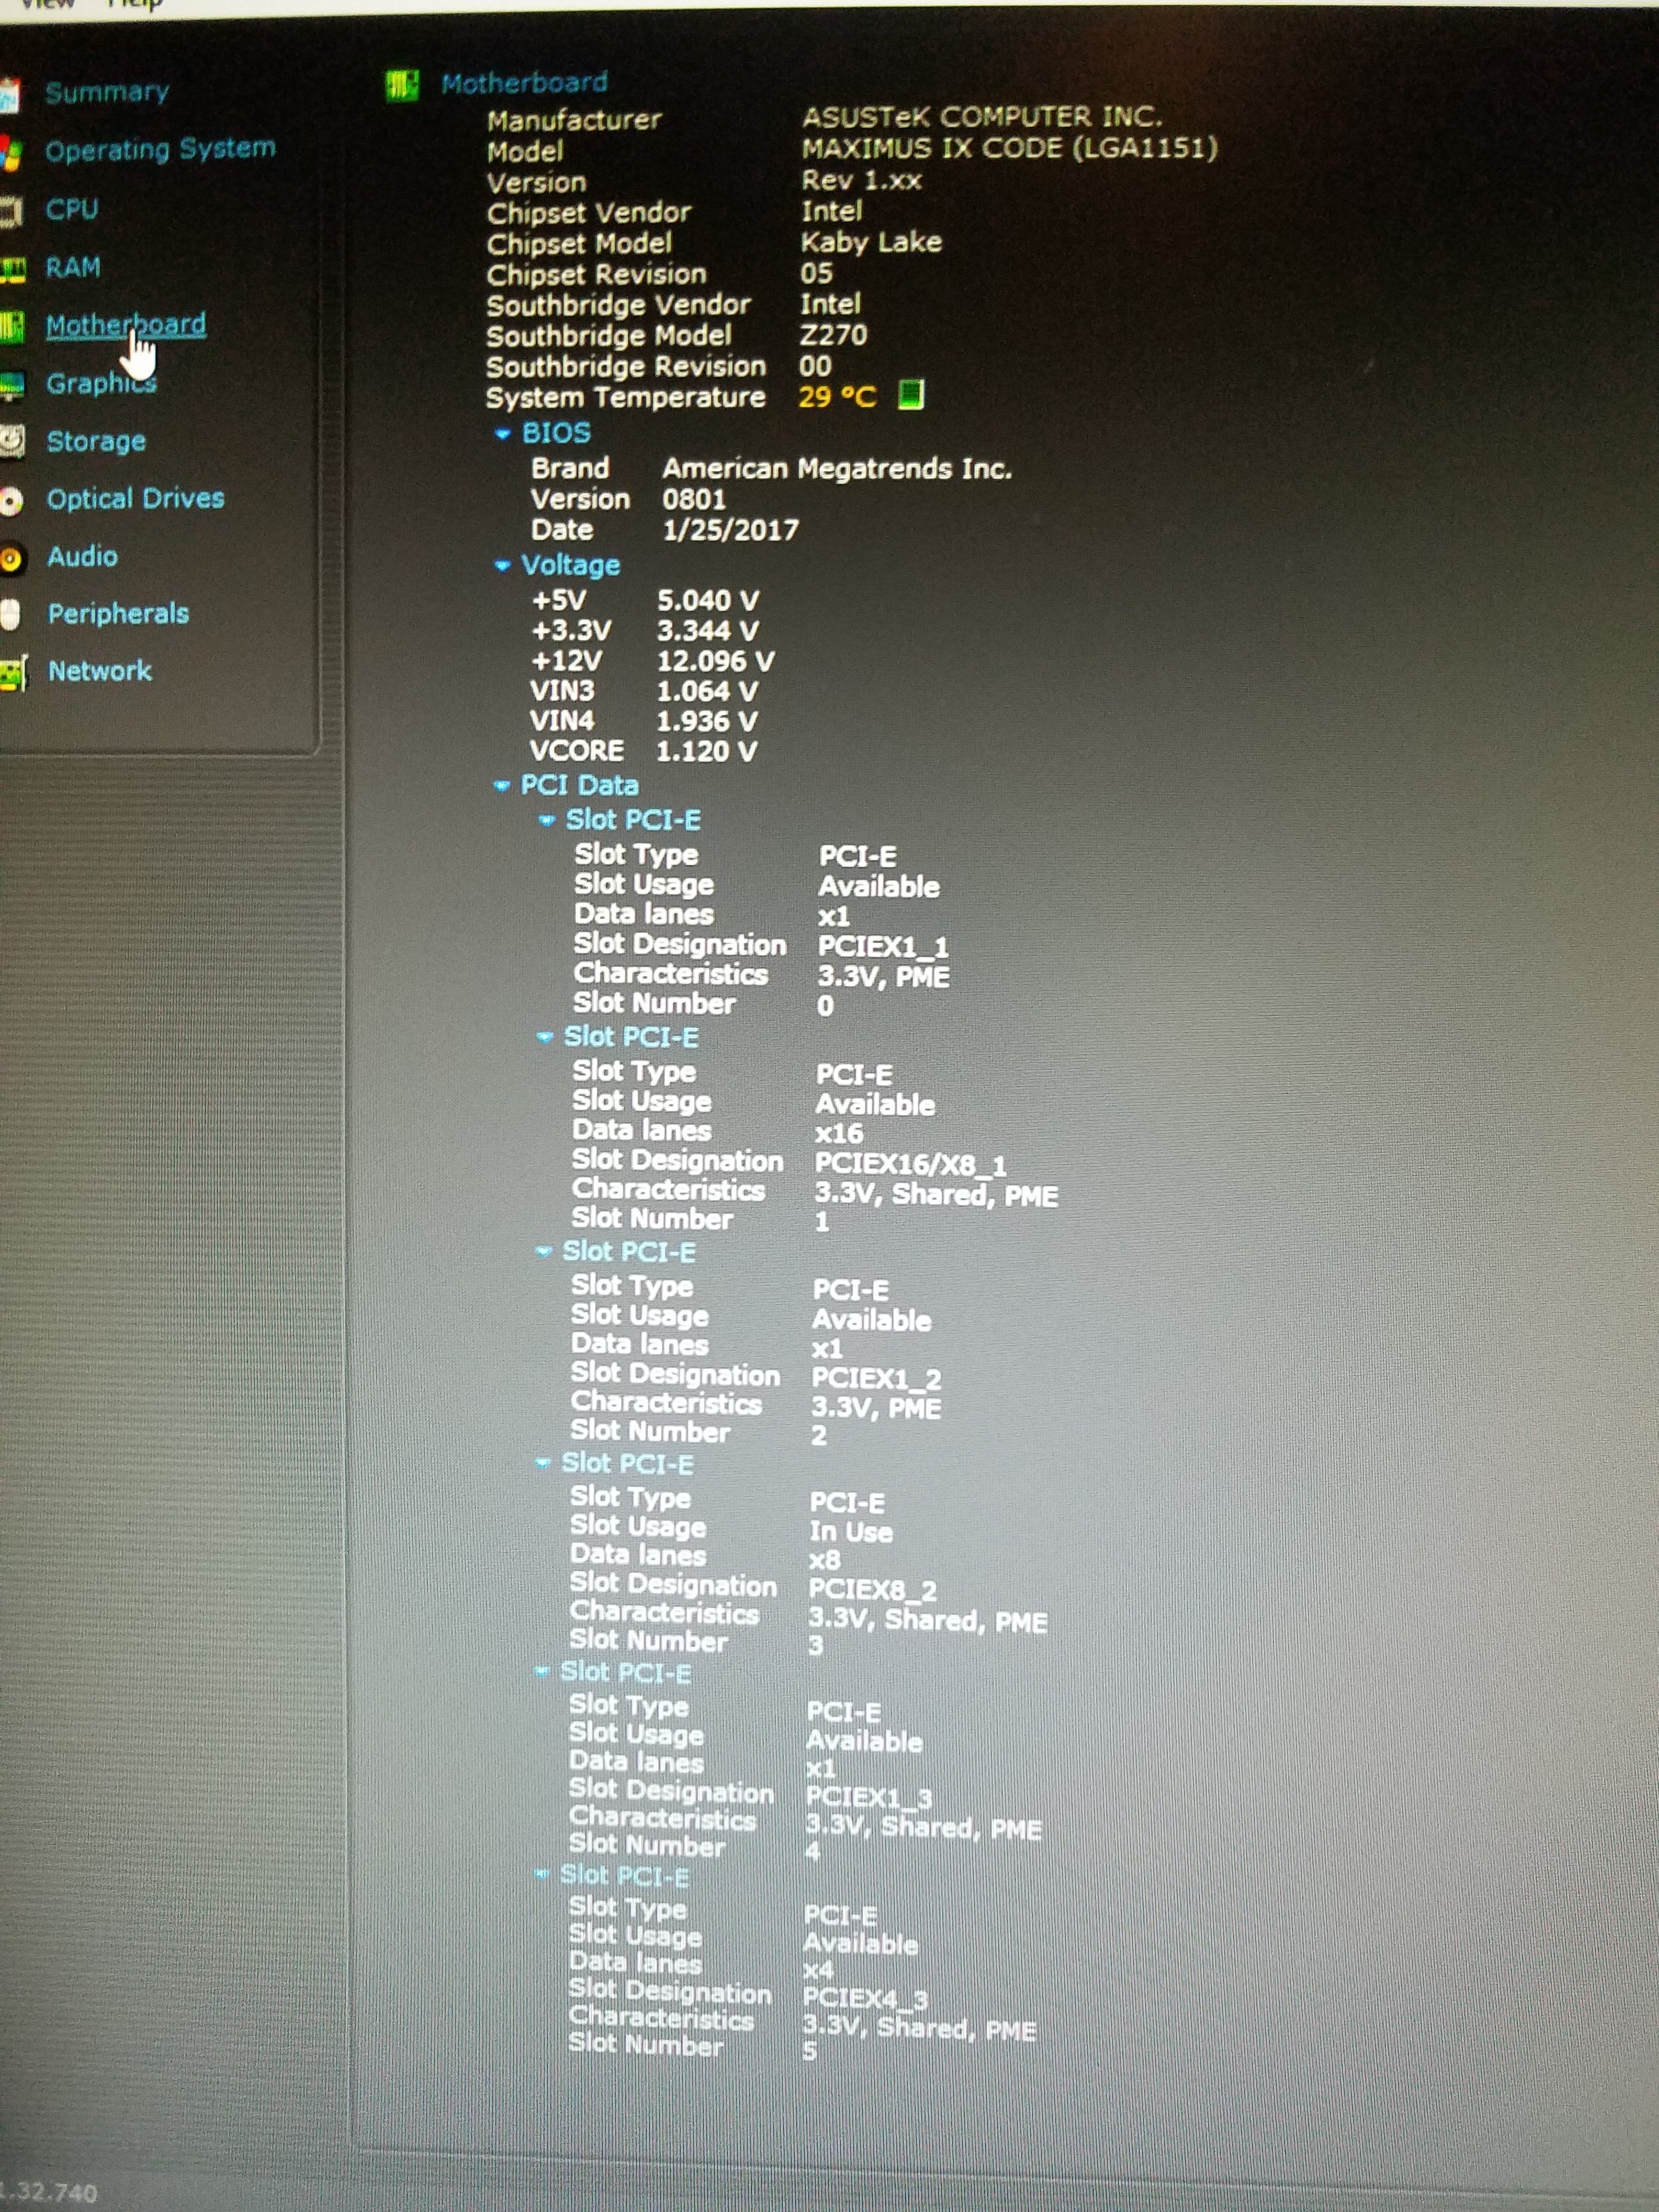Click the +5V reading 5.040 V
This screenshot has width=1659, height=2212.
point(707,601)
